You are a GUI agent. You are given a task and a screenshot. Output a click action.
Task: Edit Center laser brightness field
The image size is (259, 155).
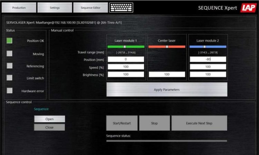167,74
